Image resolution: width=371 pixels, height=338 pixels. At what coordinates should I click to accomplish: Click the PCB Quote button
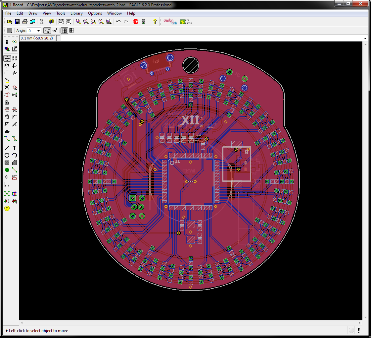(x=186, y=22)
